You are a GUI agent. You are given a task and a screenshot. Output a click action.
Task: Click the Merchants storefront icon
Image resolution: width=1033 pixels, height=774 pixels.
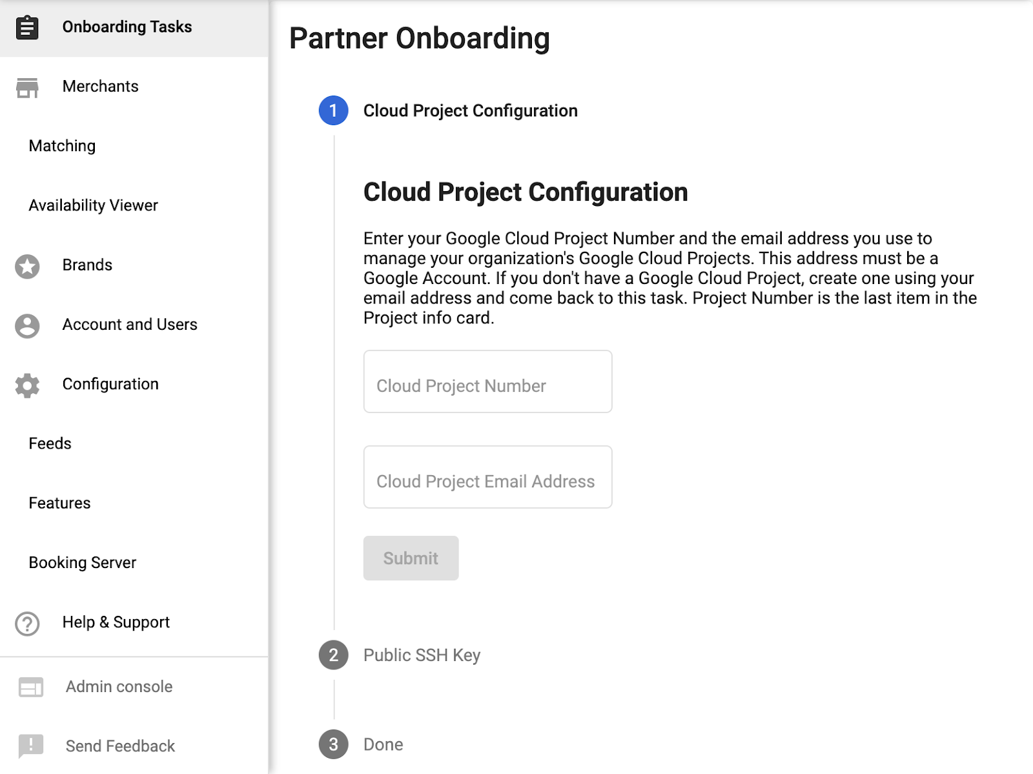pos(27,87)
